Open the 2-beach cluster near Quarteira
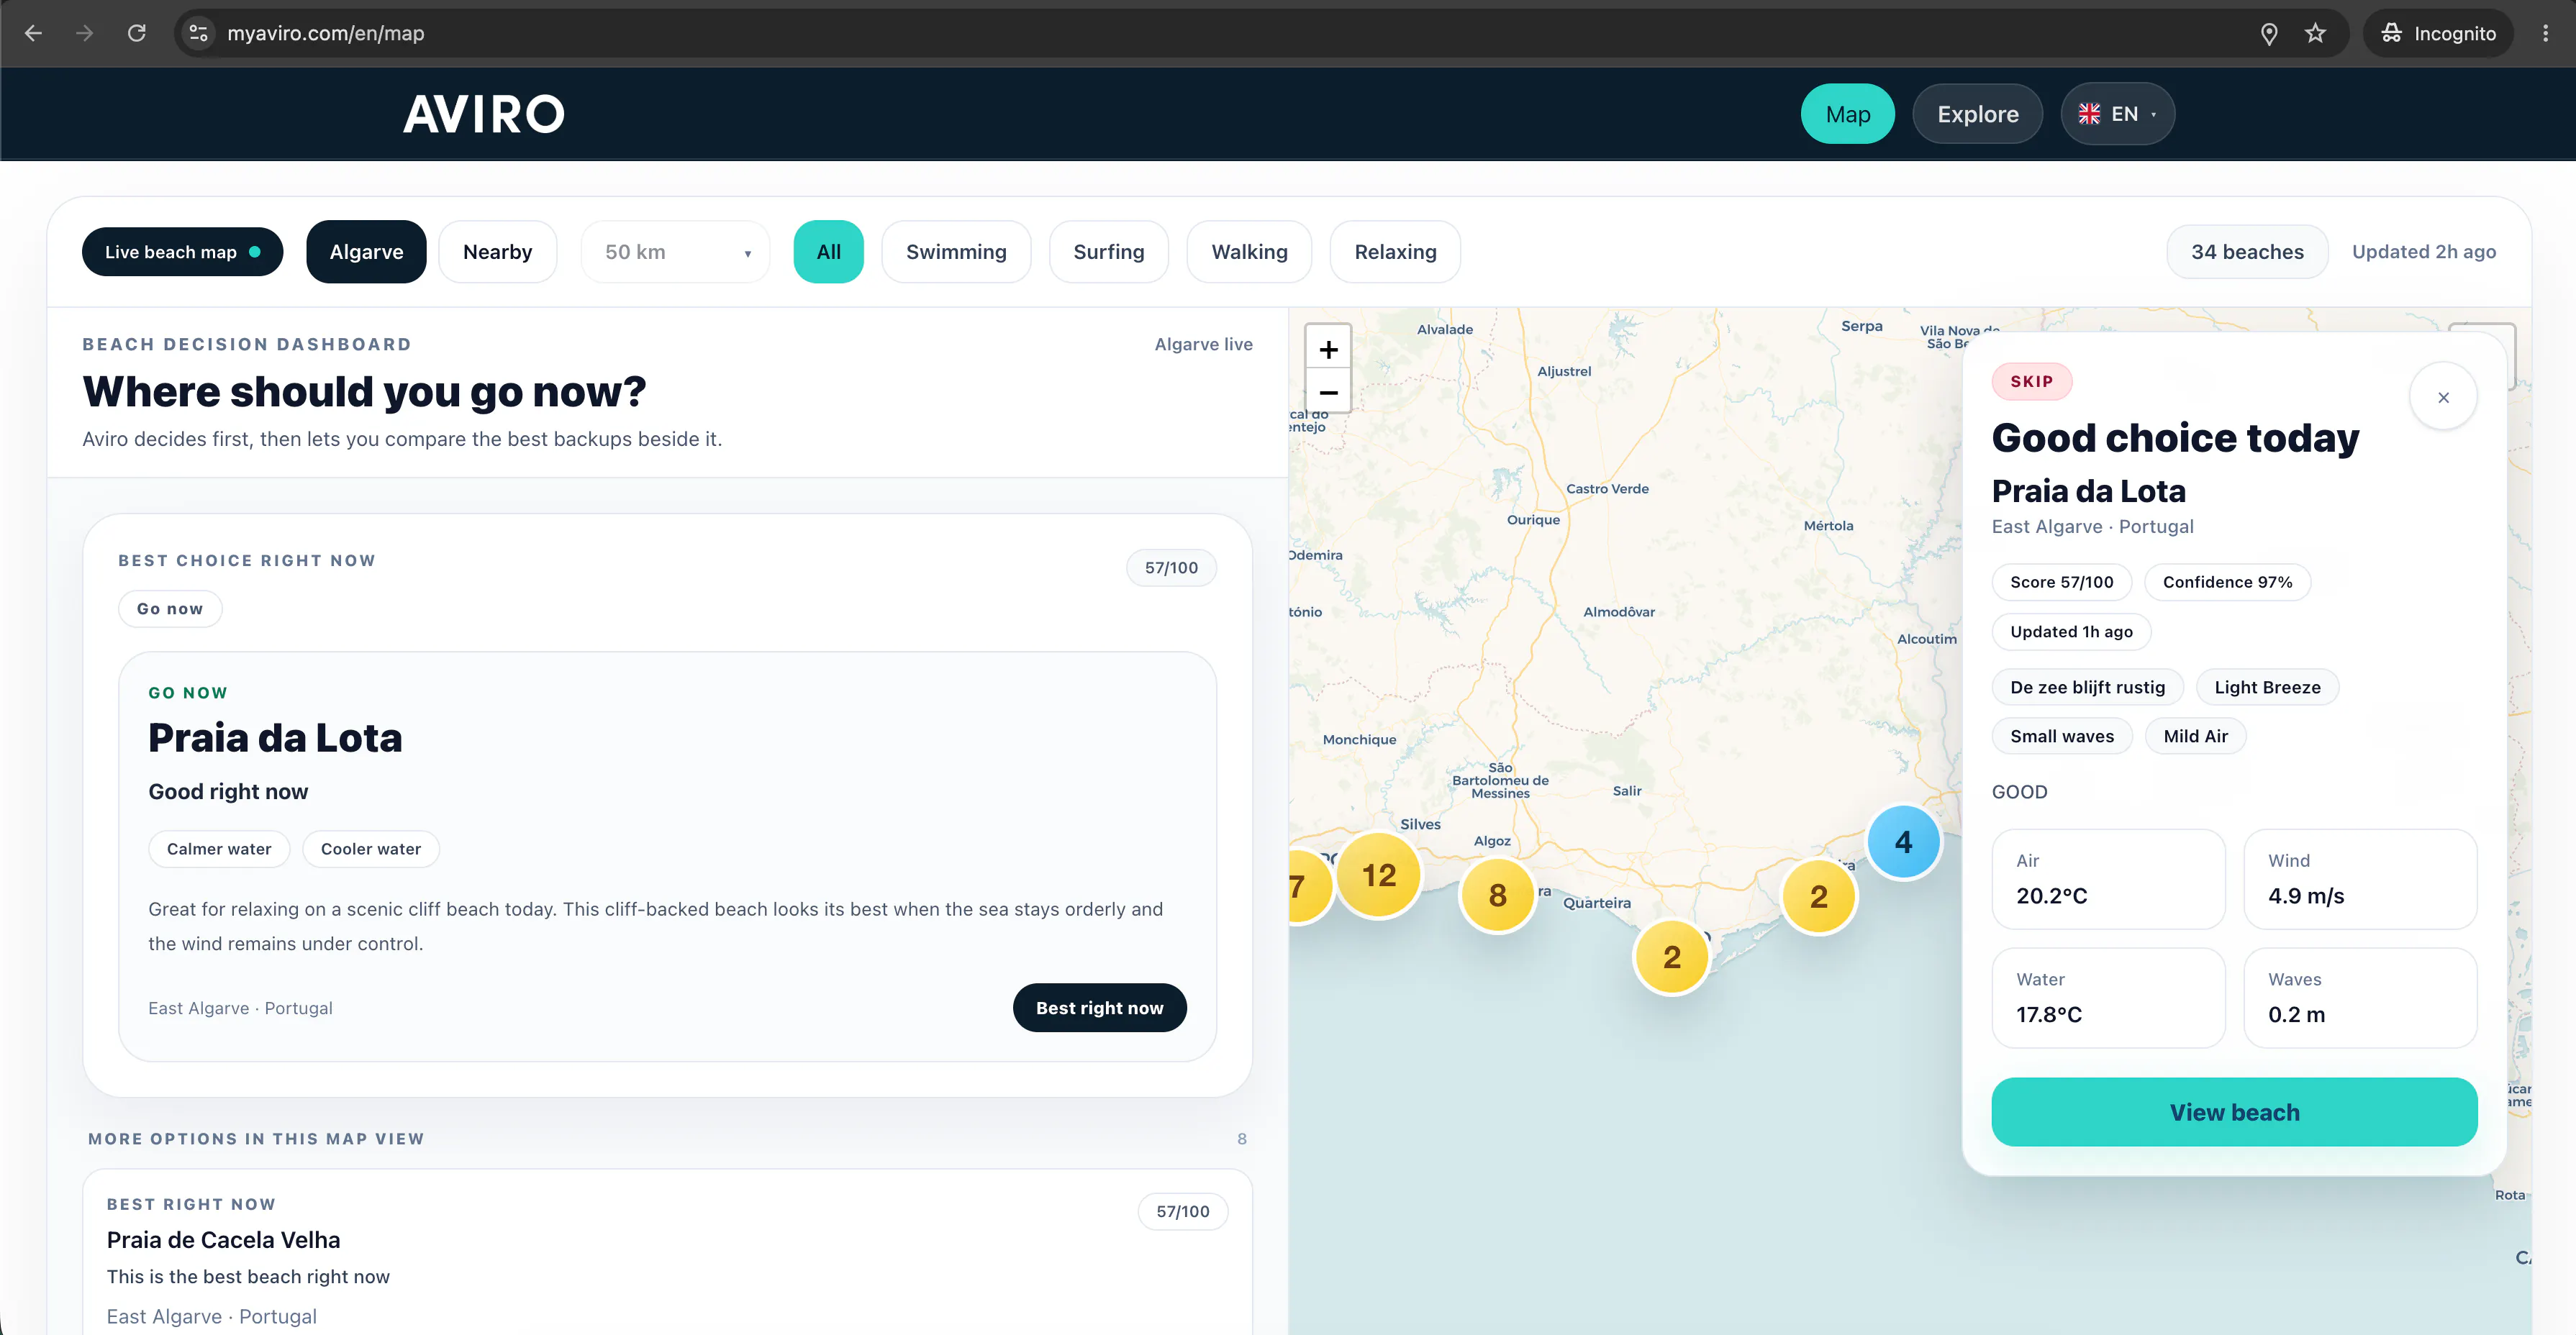2576x1335 pixels. [1671, 957]
